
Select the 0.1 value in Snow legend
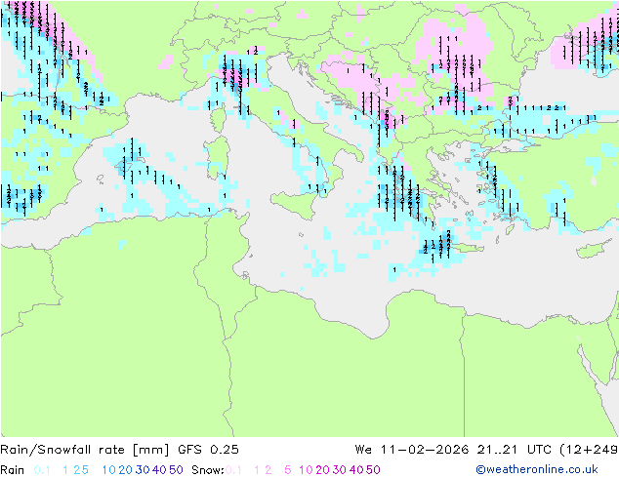point(233,470)
